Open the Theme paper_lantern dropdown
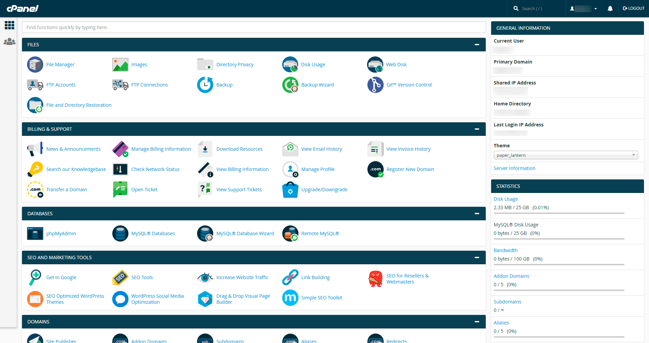The image size is (649, 343). [566, 155]
